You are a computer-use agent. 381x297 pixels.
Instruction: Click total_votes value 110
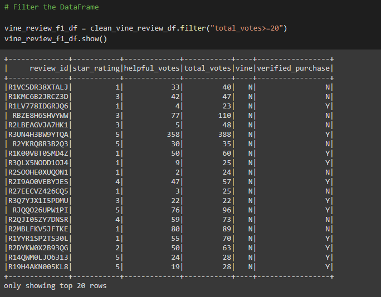[224, 116]
